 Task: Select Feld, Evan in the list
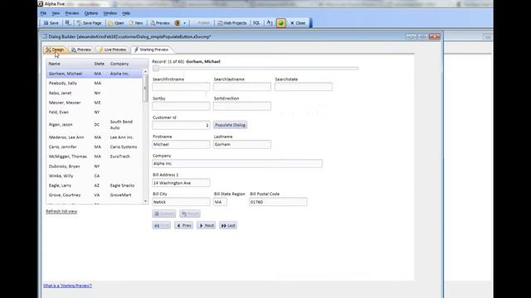click(95, 113)
